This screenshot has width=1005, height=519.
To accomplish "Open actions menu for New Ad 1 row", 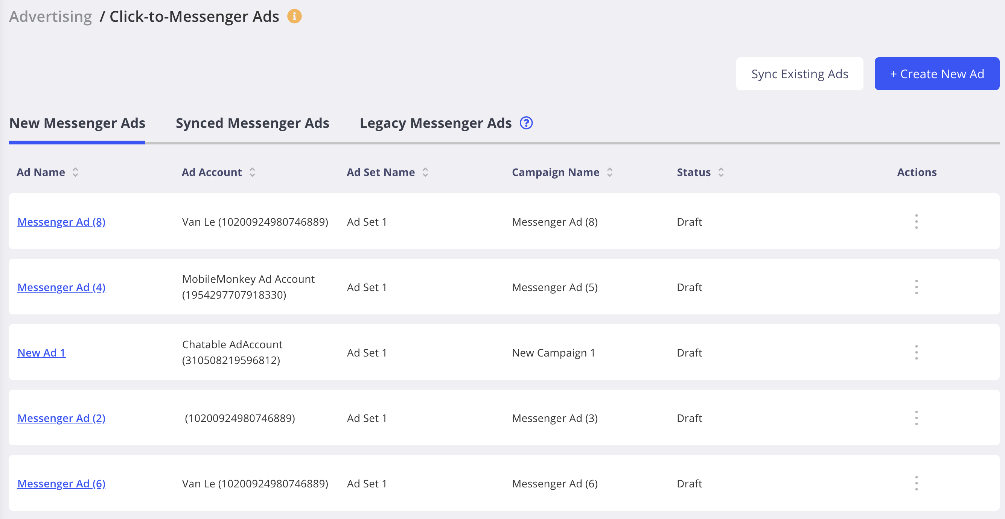I will [x=916, y=352].
